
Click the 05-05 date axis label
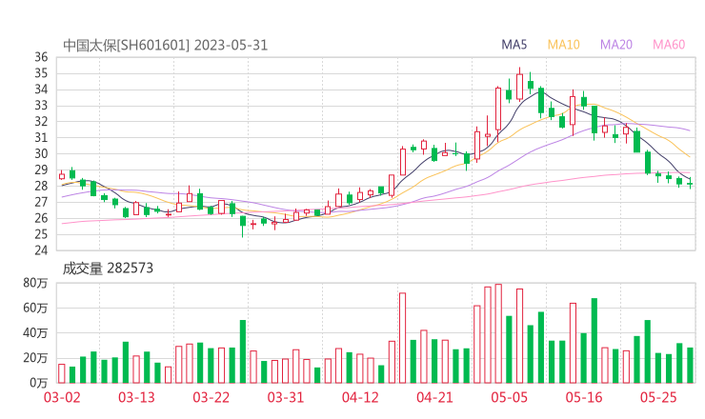click(509, 397)
